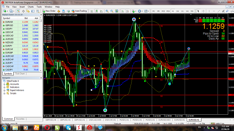Viewport: 234px width, 131px height.
Task: Zoom in on the chart
Action: click(107, 11)
